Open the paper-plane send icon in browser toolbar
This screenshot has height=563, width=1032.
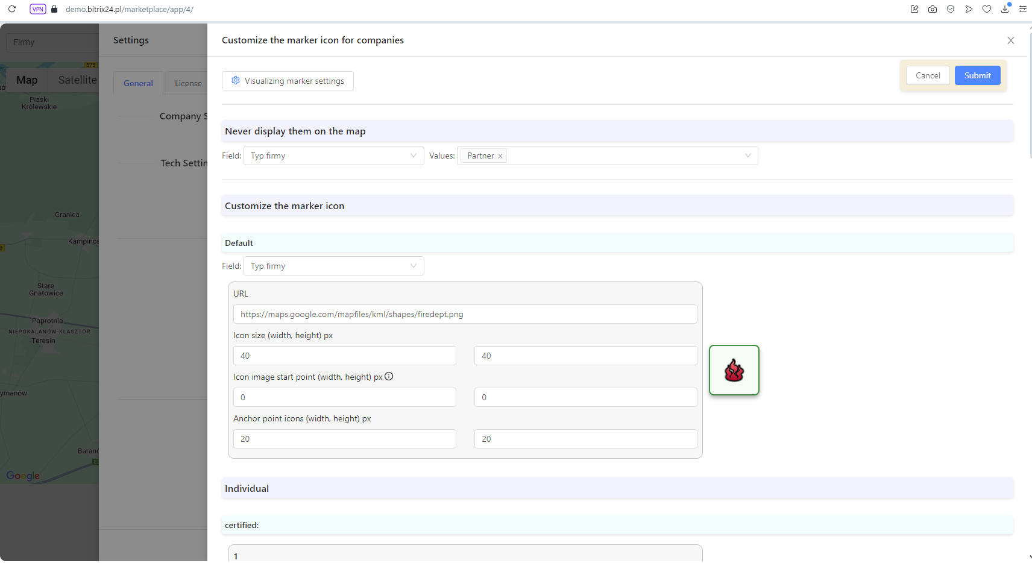click(969, 9)
